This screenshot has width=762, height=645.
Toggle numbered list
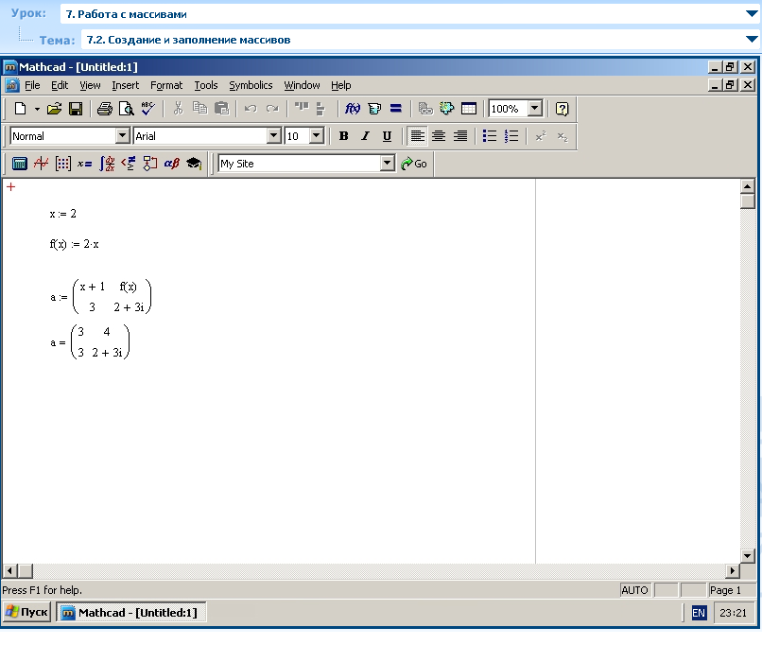coord(511,136)
